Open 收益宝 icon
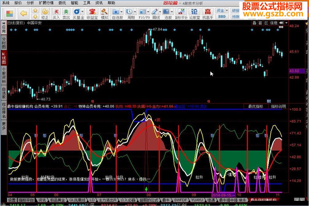 92,14
